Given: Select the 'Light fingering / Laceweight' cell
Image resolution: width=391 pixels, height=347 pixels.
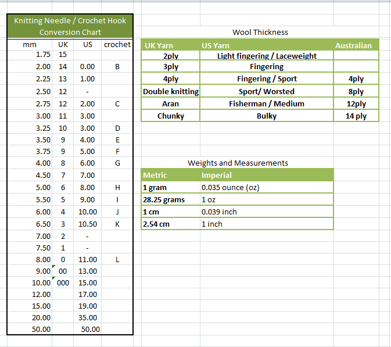Looking at the screenshot, I should (267, 55).
